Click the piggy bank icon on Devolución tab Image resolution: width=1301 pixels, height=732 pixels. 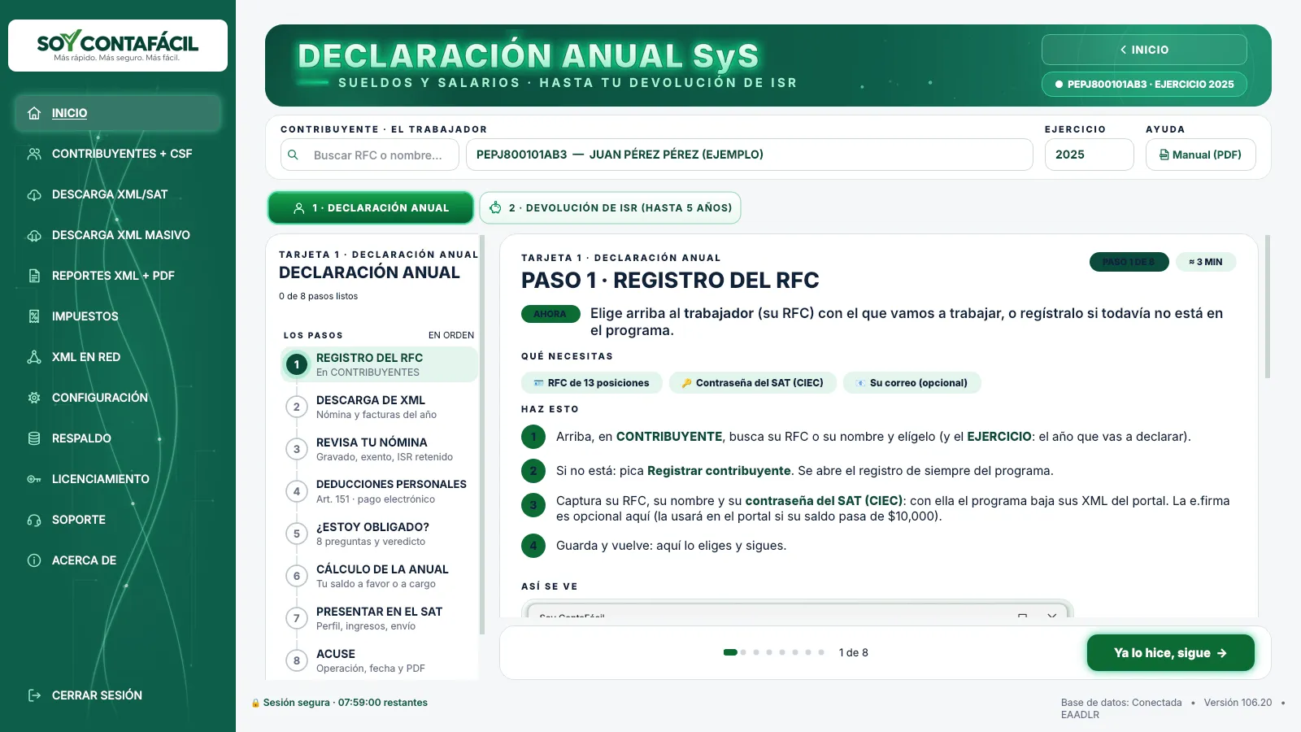pyautogui.click(x=495, y=207)
